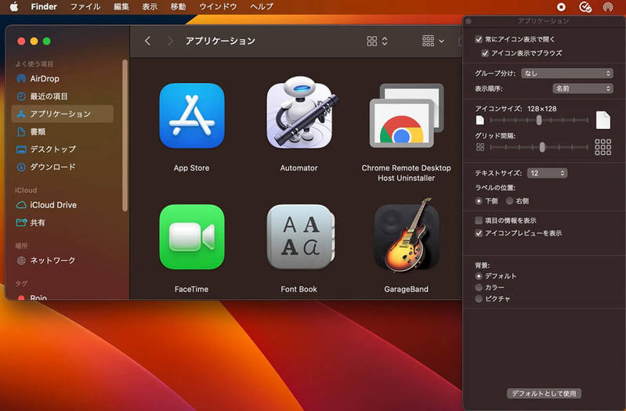Open the 表示 menu
Image resolution: width=626 pixels, height=411 pixels.
click(150, 7)
